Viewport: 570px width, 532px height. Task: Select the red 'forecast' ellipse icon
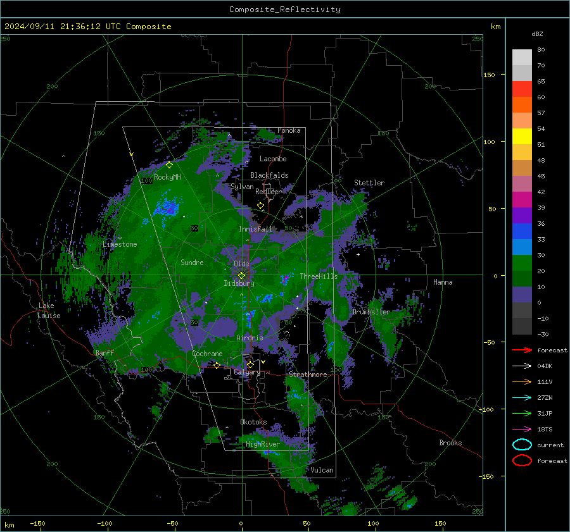click(x=522, y=461)
